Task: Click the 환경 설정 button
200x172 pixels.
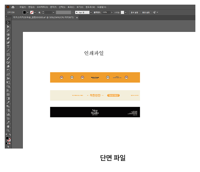Action: click(x=146, y=12)
